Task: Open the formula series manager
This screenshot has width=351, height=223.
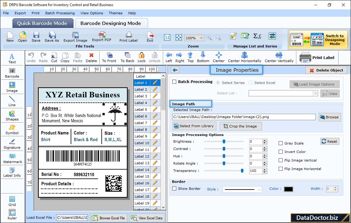Action: pyautogui.click(x=257, y=36)
